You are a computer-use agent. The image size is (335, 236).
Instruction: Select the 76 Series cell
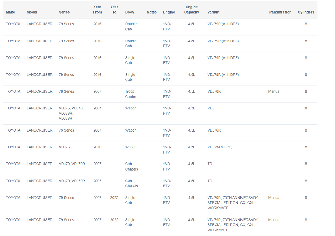(x=67, y=130)
